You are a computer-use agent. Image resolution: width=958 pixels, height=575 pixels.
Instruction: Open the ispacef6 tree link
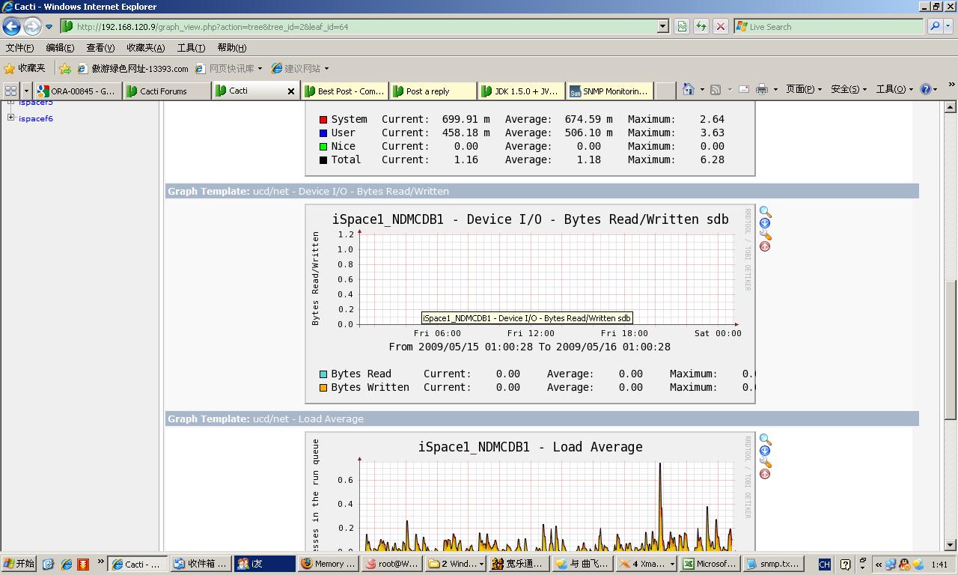[36, 118]
